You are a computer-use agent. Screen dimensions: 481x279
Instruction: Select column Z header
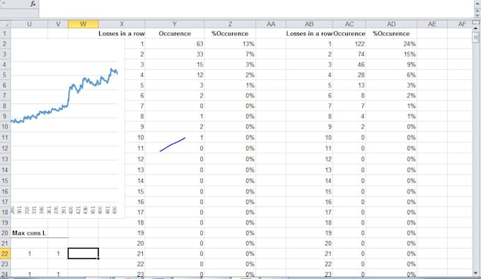[230, 24]
